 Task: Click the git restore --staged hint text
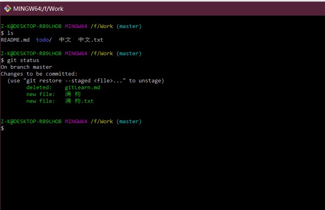tap(86, 81)
